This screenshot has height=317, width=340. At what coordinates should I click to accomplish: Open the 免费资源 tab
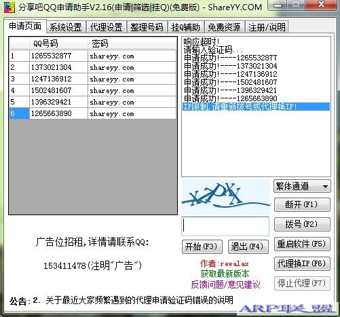point(224,27)
